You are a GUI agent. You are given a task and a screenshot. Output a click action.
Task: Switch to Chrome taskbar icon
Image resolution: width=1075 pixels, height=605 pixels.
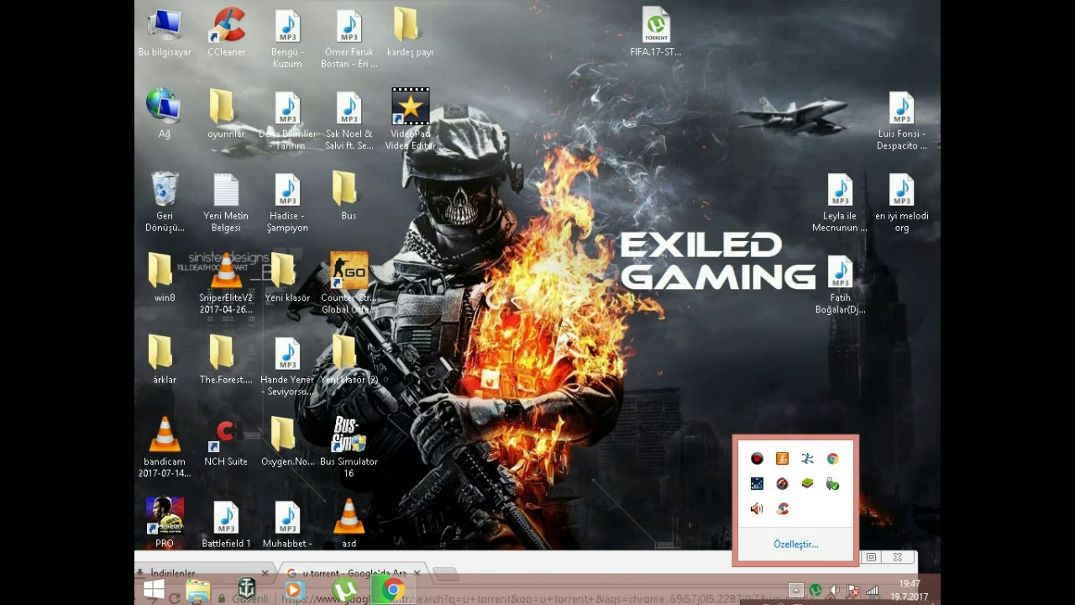[392, 590]
